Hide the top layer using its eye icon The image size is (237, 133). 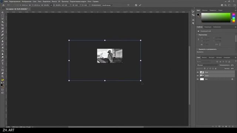(198, 72)
